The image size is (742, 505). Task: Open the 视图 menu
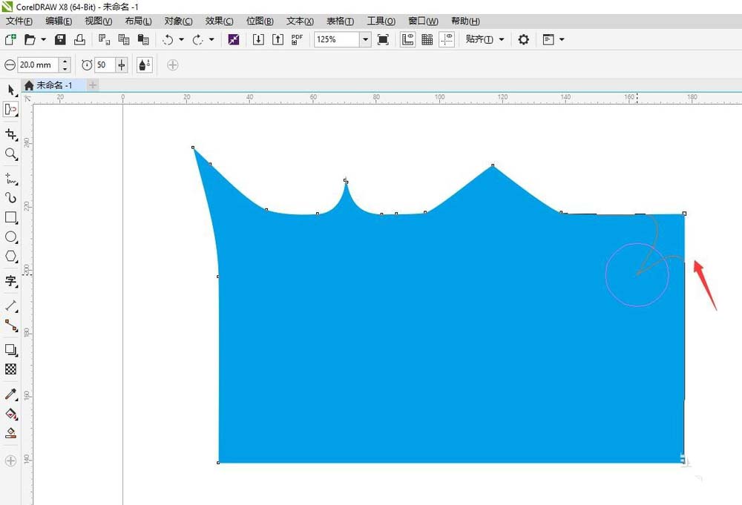[99, 22]
